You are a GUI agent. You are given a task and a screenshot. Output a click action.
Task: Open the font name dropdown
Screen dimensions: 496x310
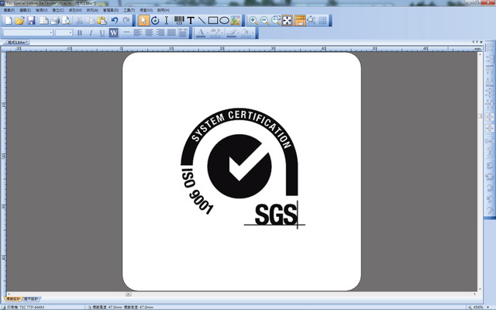pyautogui.click(x=51, y=33)
